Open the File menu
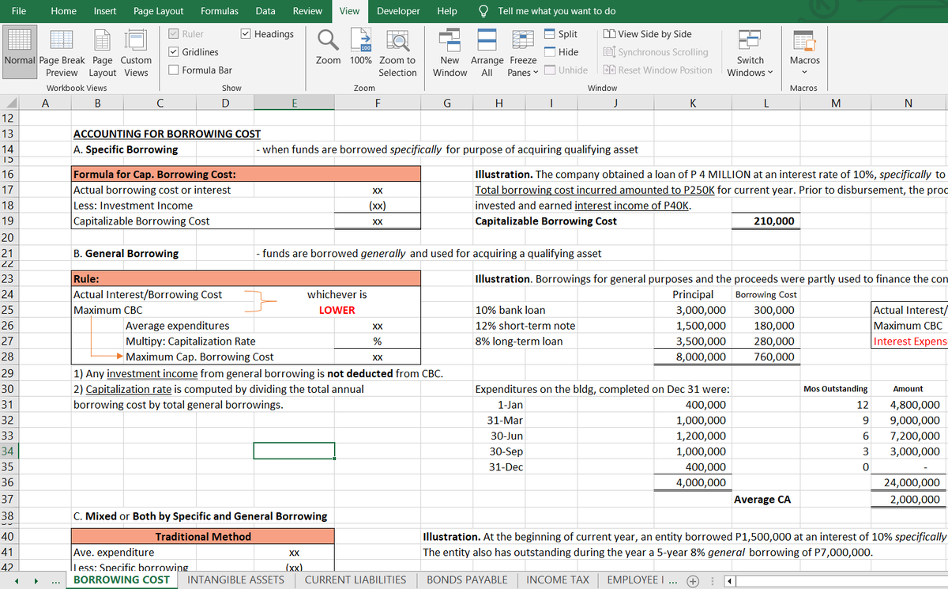The width and height of the screenshot is (948, 589). (x=20, y=11)
